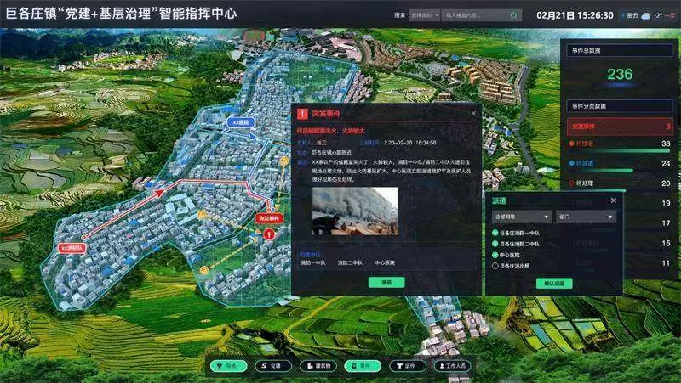Check the 巨各庄派出所 option

pyautogui.click(x=495, y=266)
